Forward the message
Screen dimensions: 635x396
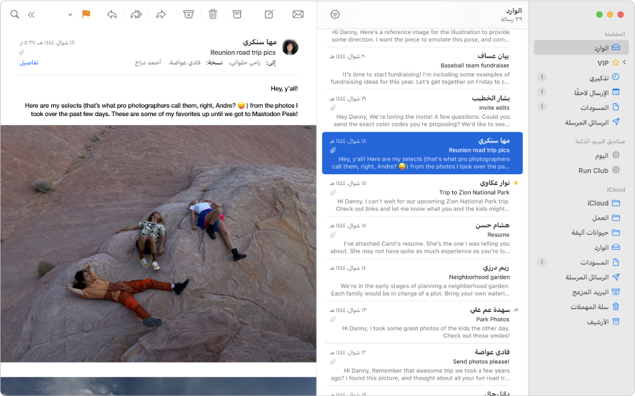pos(161,14)
